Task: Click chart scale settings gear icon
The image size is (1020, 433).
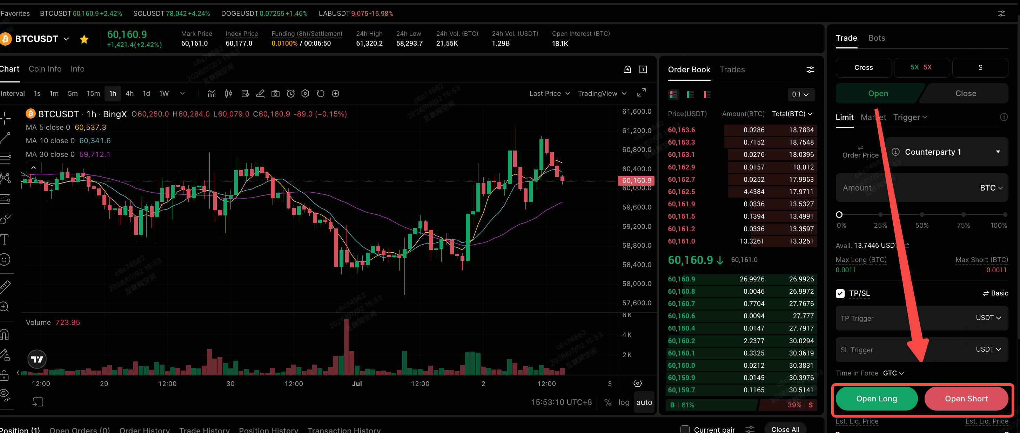Action: coord(638,383)
